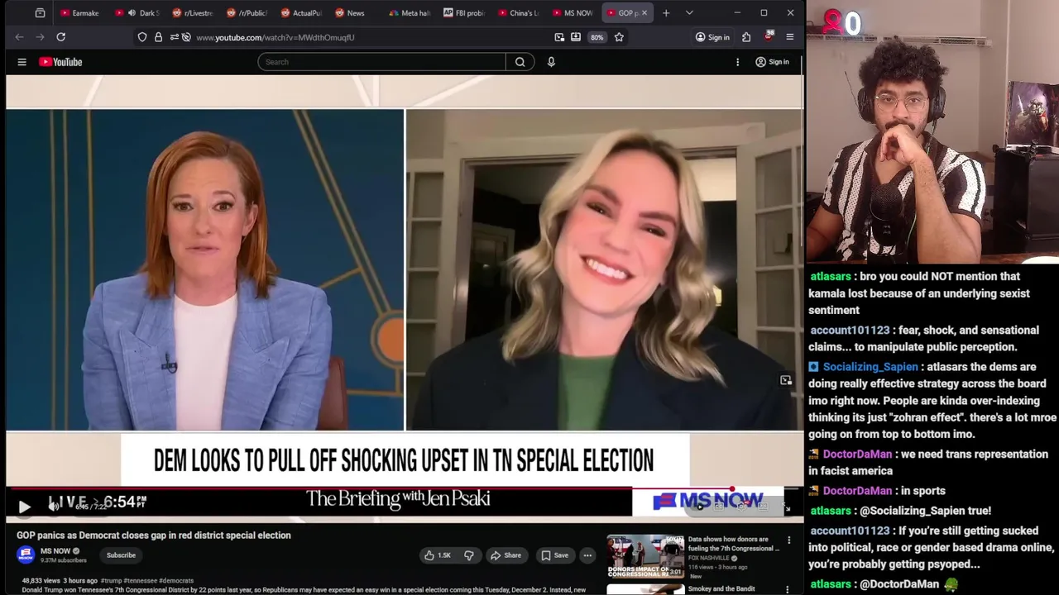Open options for the Fox Nashville suggested video
Viewport: 1059px width, 595px height.
pyautogui.click(x=788, y=540)
